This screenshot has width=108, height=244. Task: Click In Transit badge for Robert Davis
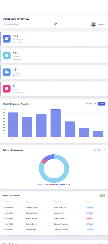90,224
